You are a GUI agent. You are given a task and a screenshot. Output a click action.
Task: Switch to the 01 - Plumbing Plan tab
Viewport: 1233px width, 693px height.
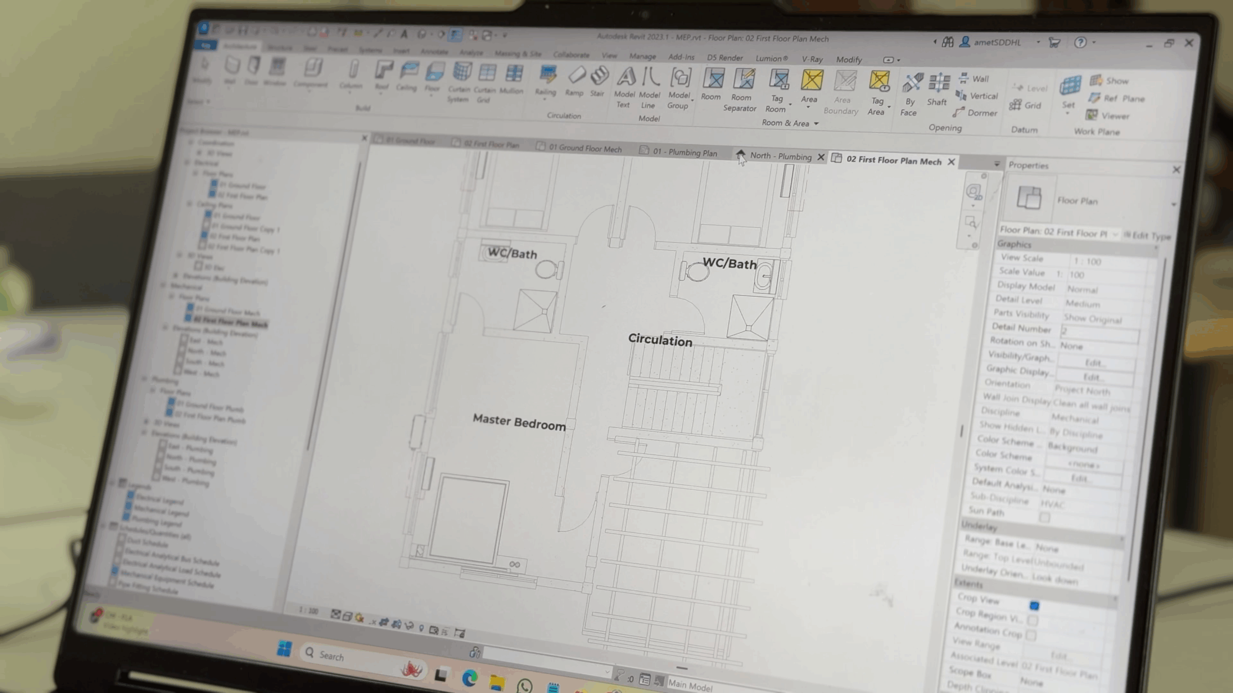click(684, 152)
